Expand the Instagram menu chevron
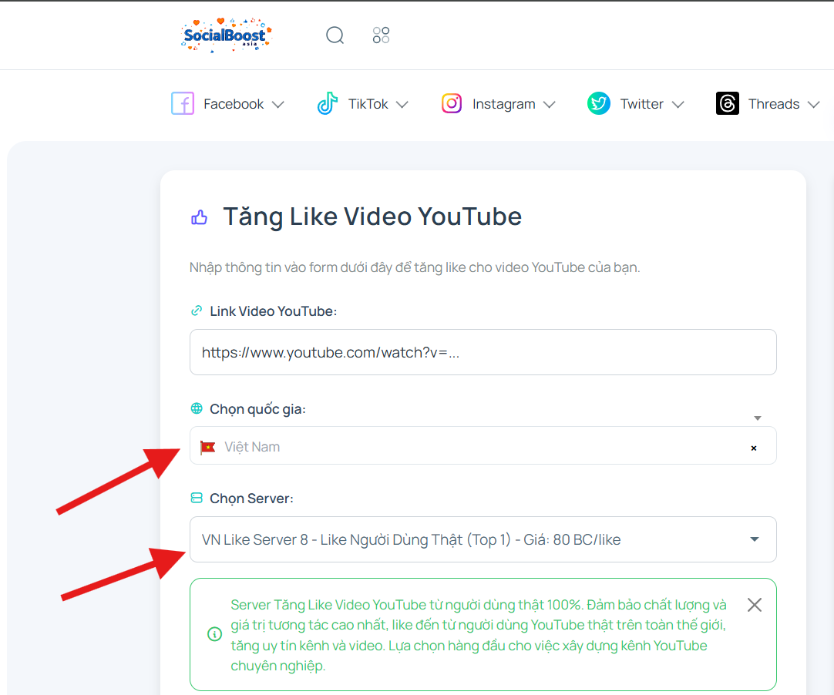This screenshot has height=695, width=834. (x=550, y=104)
